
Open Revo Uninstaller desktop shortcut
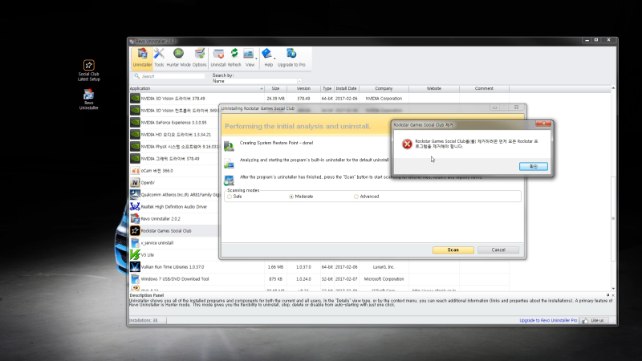point(89,99)
